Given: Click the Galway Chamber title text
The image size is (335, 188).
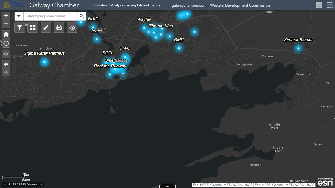Looking at the screenshot, I should [x=54, y=5].
